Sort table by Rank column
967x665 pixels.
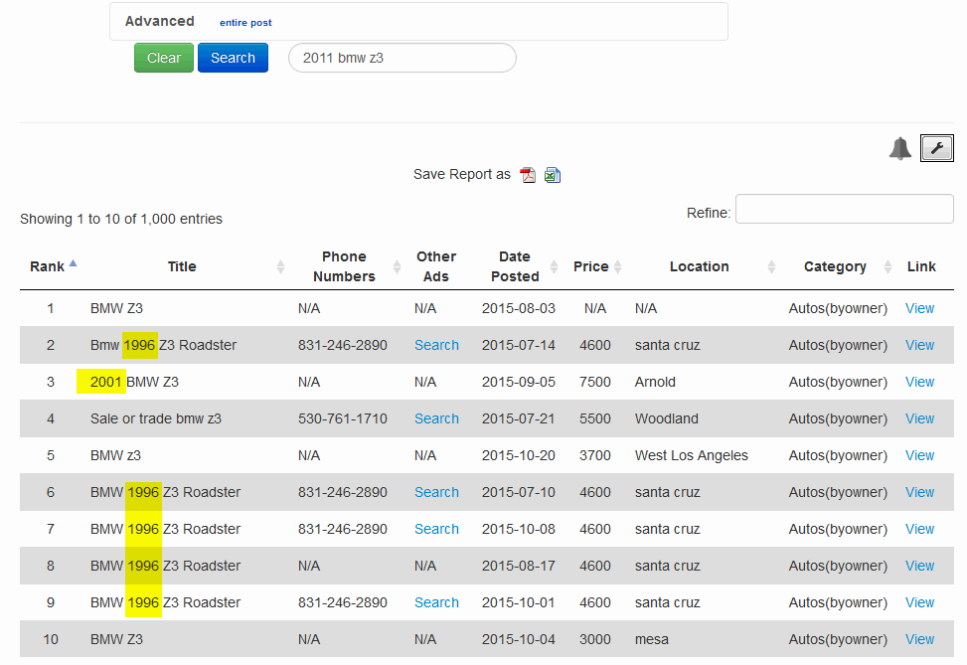point(53,266)
